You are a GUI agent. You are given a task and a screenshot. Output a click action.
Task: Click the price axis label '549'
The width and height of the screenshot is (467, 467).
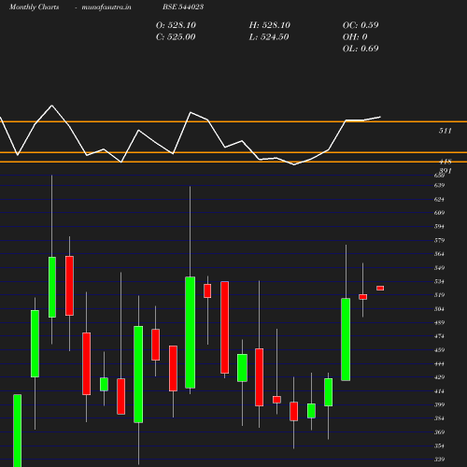(439, 268)
